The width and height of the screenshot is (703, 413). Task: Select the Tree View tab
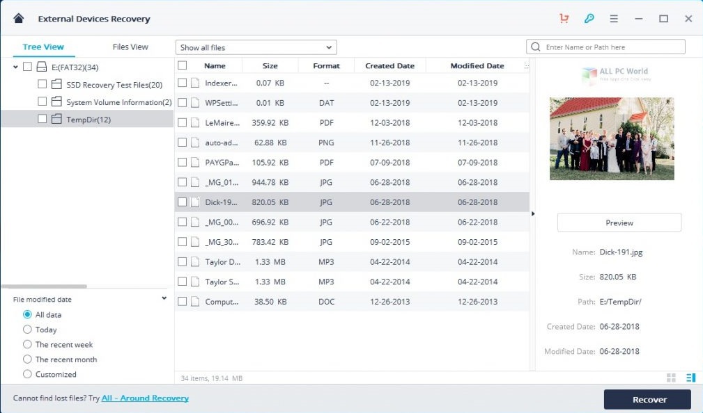pos(43,47)
